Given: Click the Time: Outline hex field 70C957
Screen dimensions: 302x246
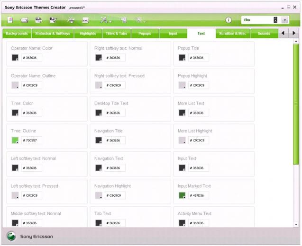Looking at the screenshot, I should 32,141.
